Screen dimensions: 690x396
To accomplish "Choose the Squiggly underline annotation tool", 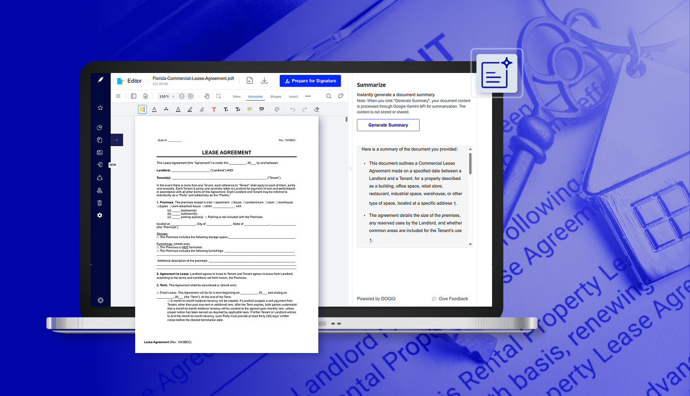I will pyautogui.click(x=178, y=109).
